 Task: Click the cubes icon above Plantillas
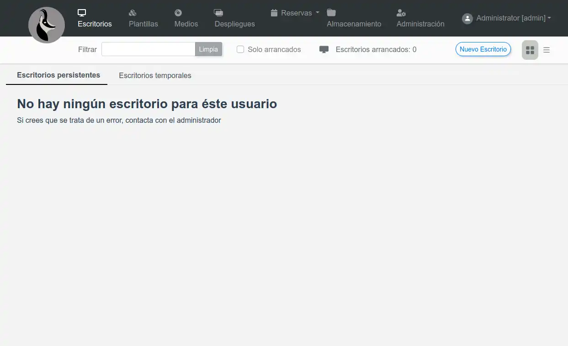pyautogui.click(x=133, y=13)
